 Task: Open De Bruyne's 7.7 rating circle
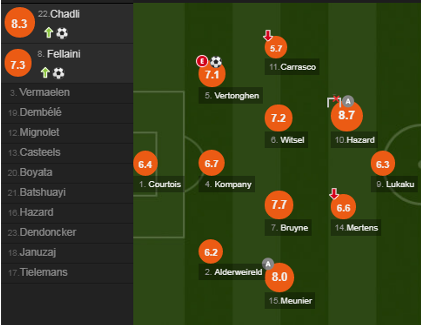(x=279, y=205)
